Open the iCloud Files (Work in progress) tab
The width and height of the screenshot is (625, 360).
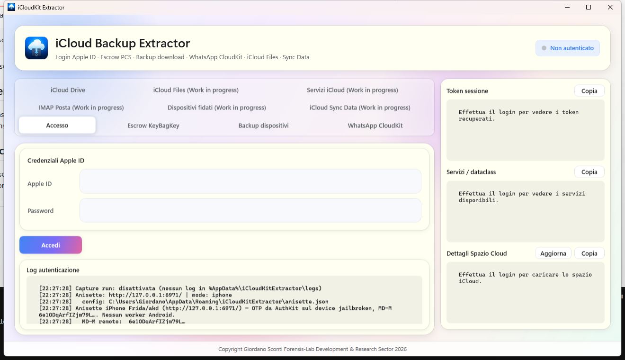(196, 90)
